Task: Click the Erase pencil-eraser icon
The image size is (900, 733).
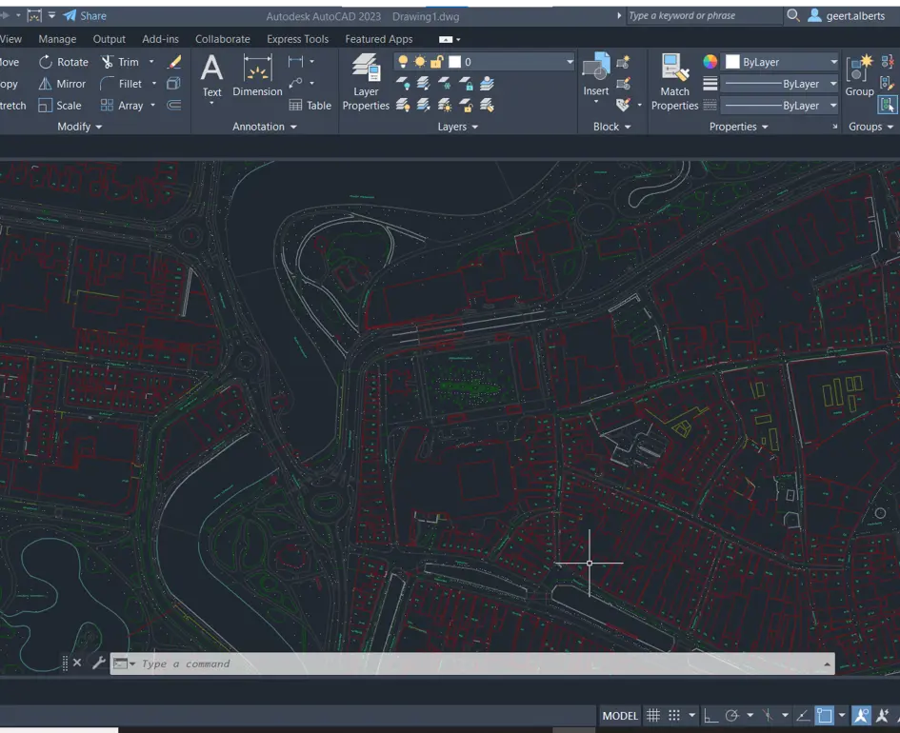Action: click(174, 62)
